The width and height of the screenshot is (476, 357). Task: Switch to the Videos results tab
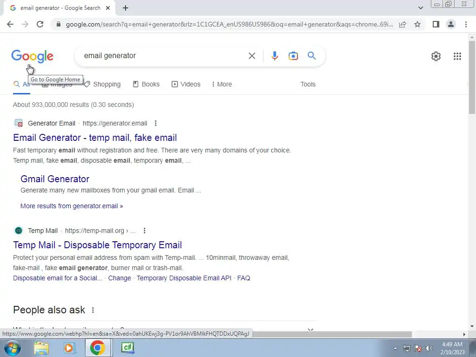click(x=186, y=85)
